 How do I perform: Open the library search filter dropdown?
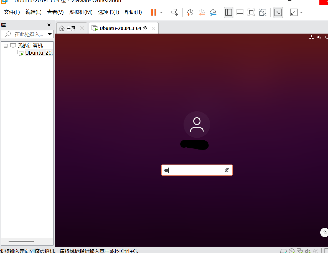pos(50,34)
